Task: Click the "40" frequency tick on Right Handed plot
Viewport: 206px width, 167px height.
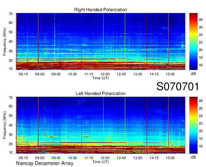Action: (x=11, y=41)
